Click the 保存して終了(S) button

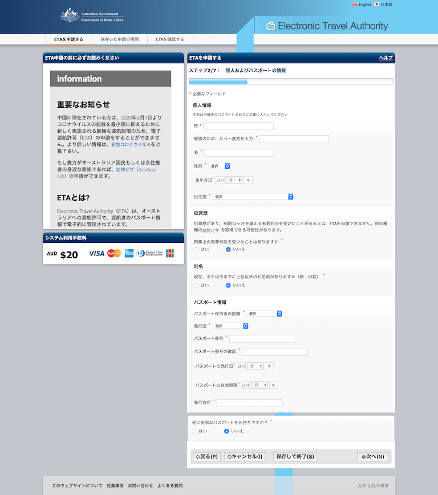click(x=295, y=456)
